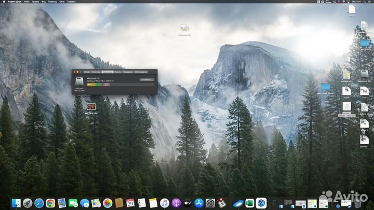
Task: Open Launchpad in the Dock
Action: (x=28, y=203)
